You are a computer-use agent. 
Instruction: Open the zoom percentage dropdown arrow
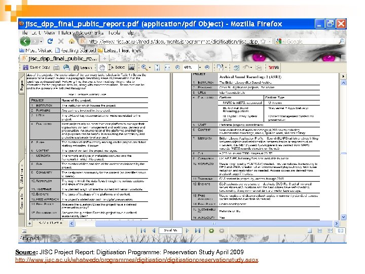click(x=200, y=67)
